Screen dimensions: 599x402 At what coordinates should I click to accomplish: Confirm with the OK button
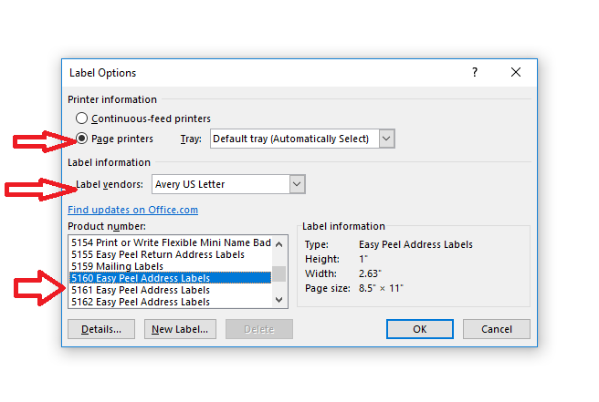tap(419, 329)
